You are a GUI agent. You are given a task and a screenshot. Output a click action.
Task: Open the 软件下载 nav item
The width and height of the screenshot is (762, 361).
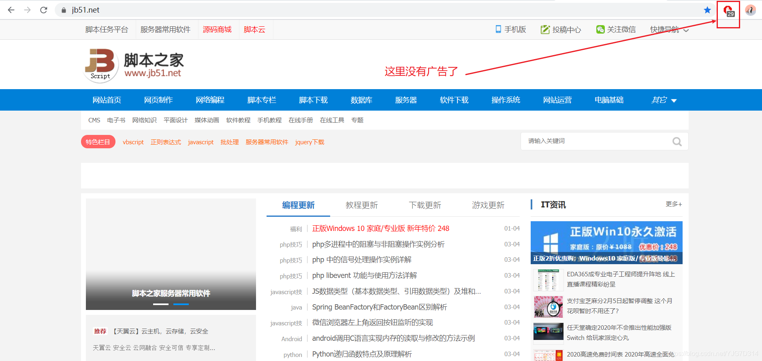[454, 100]
